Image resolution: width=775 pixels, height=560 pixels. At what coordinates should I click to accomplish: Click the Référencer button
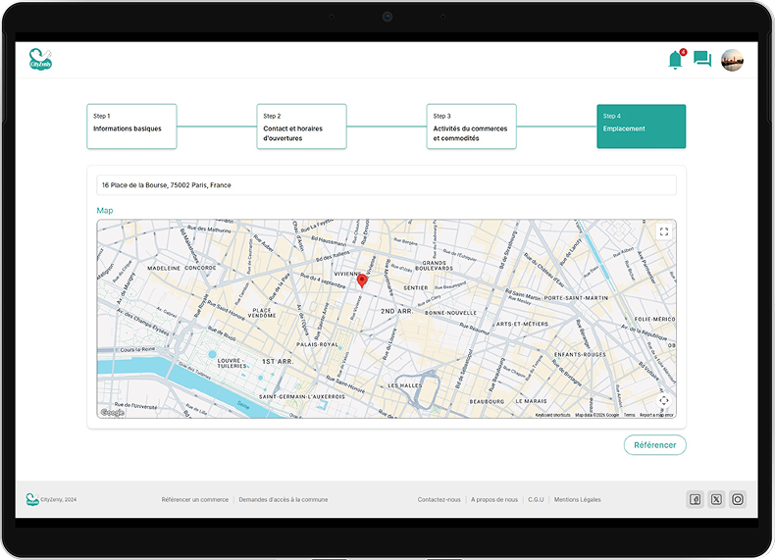(654, 445)
